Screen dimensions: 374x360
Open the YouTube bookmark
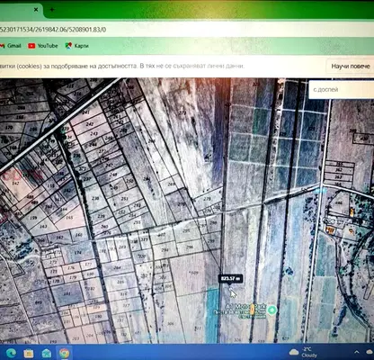43,46
